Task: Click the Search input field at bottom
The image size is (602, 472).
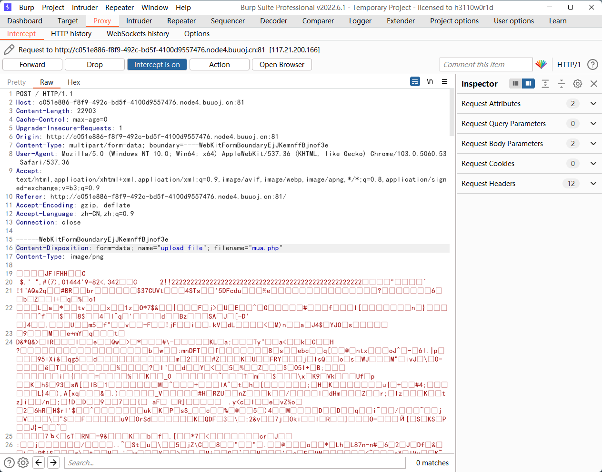Action: 235,462
